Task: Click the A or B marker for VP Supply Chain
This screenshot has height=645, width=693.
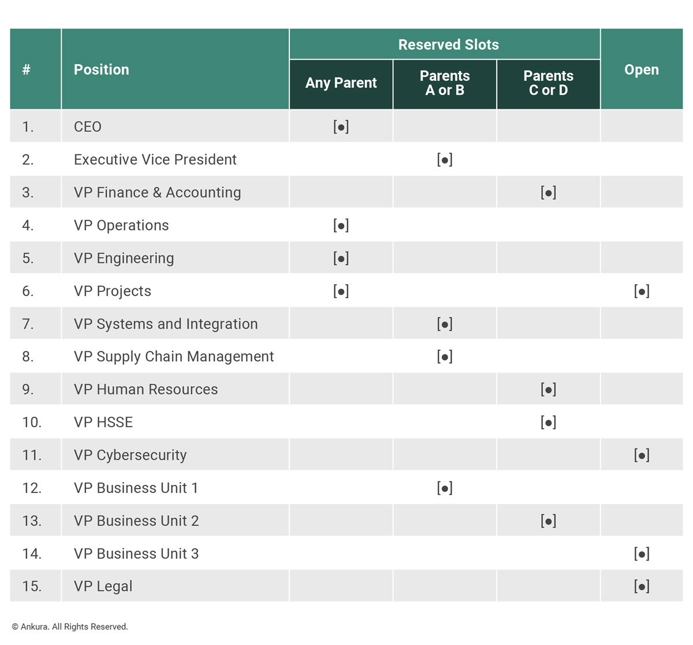Action: (x=445, y=357)
